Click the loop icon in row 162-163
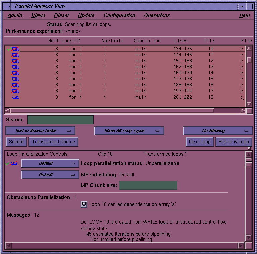Viewport: 257px width, 254px height. [15, 67]
